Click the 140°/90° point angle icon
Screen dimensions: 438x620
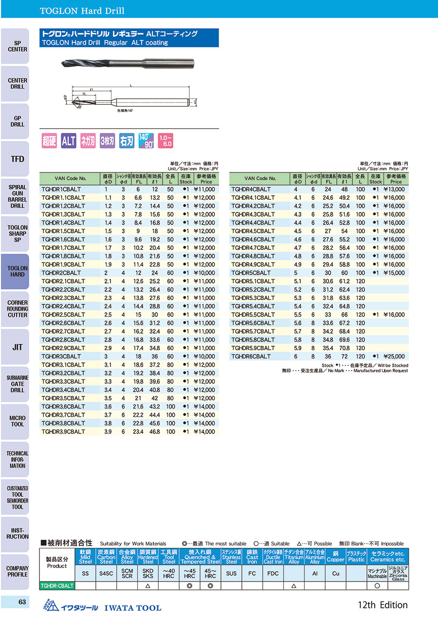(146, 141)
